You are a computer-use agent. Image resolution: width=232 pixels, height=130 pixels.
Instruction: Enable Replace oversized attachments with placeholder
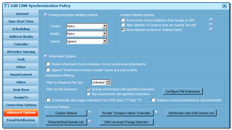(153, 100)
